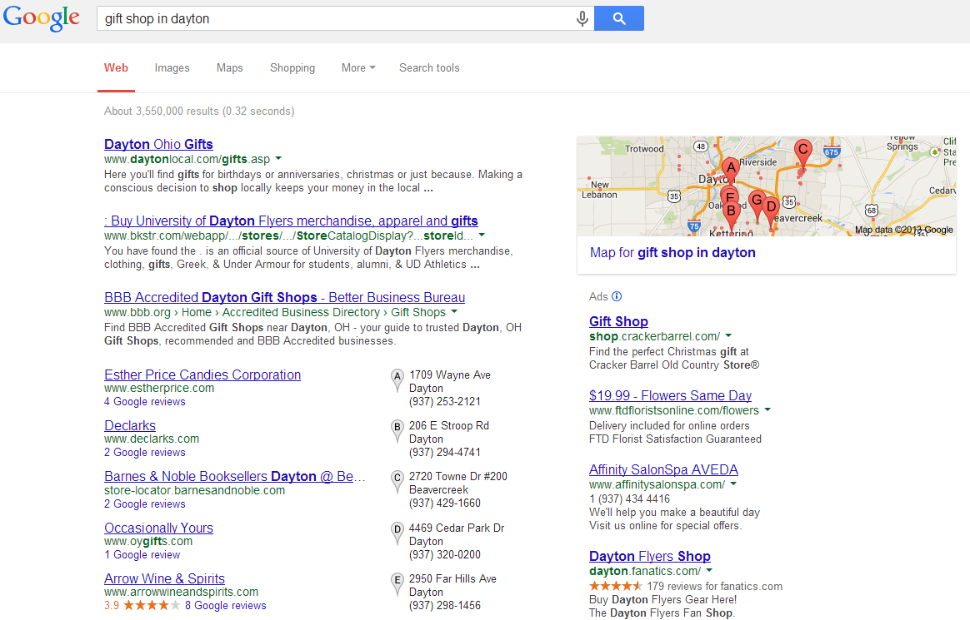Open dropdown arrow beside BBB Gift Shops breadcrumb
This screenshot has width=970, height=620.
click(454, 312)
